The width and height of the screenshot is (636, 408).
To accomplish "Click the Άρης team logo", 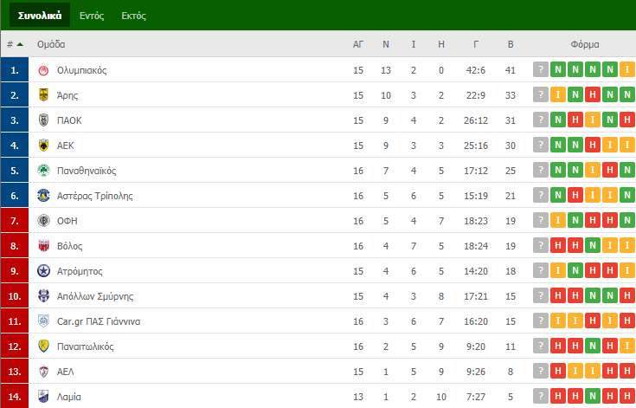I will pos(43,95).
